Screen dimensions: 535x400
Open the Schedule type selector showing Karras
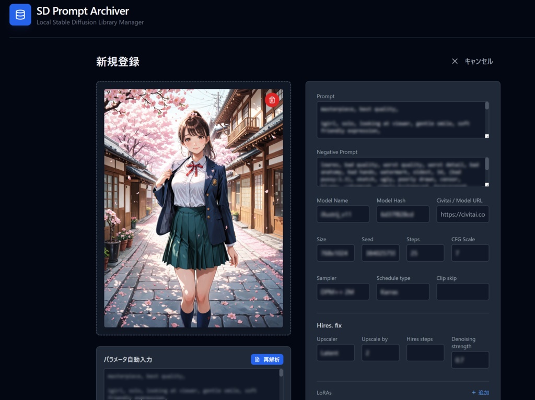pos(403,292)
